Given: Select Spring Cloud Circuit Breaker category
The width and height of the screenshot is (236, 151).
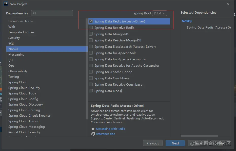Looking at the screenshot, I should click(46, 116).
